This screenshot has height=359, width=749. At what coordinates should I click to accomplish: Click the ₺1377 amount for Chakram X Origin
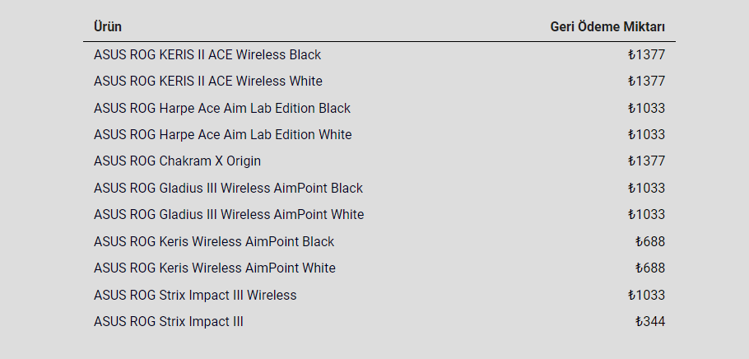click(x=646, y=161)
